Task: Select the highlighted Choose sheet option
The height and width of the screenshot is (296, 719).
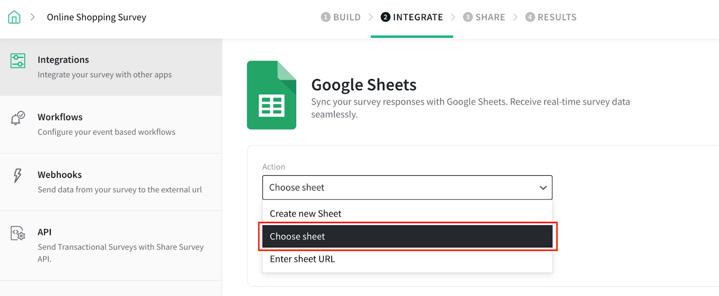Action: pos(407,236)
